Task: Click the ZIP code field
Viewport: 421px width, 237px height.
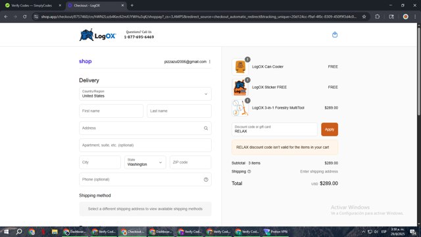Action: coord(190,163)
